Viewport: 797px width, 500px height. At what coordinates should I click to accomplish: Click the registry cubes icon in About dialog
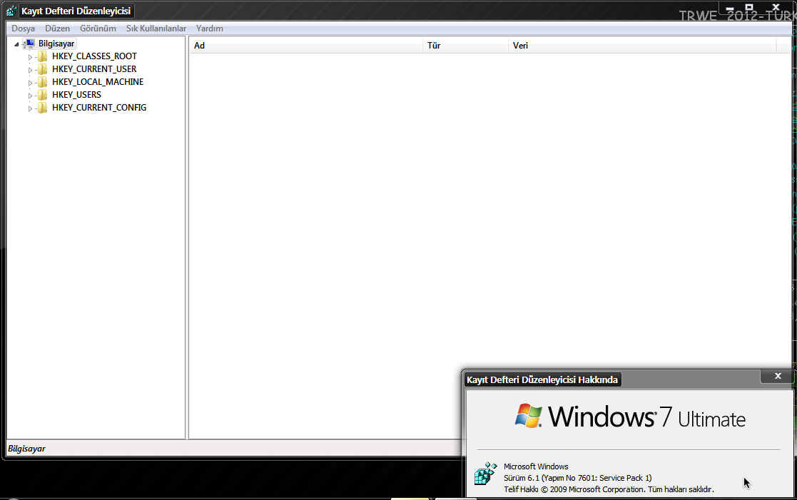485,473
